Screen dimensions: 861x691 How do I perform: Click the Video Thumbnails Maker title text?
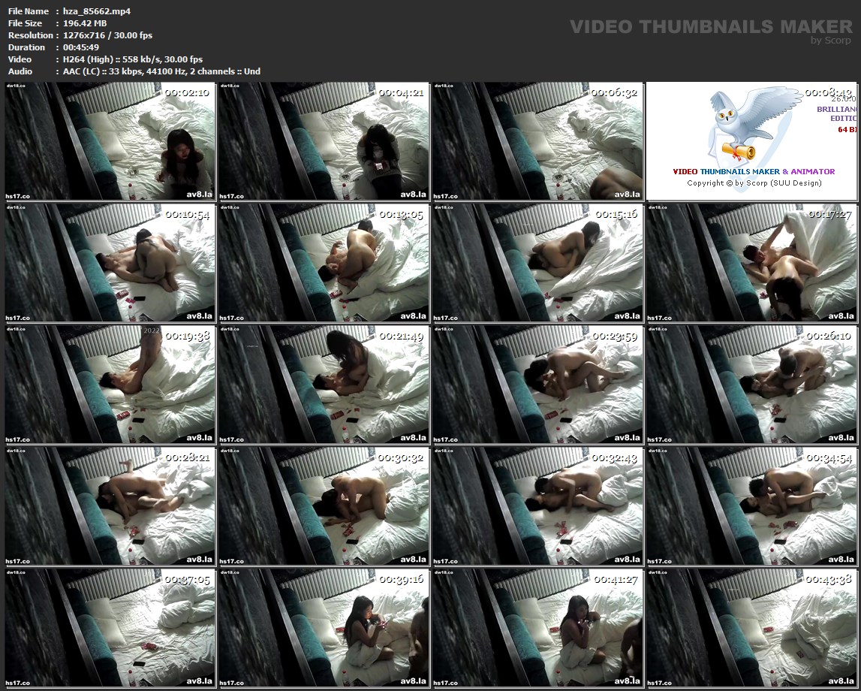click(x=711, y=26)
